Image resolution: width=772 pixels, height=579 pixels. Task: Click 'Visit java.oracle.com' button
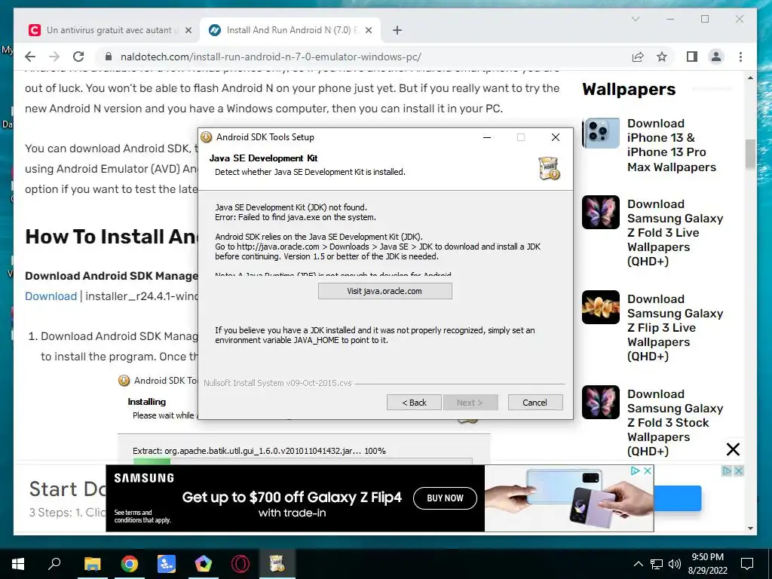(385, 291)
